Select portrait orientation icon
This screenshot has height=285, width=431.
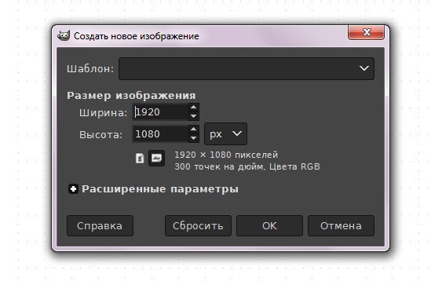[140, 159]
